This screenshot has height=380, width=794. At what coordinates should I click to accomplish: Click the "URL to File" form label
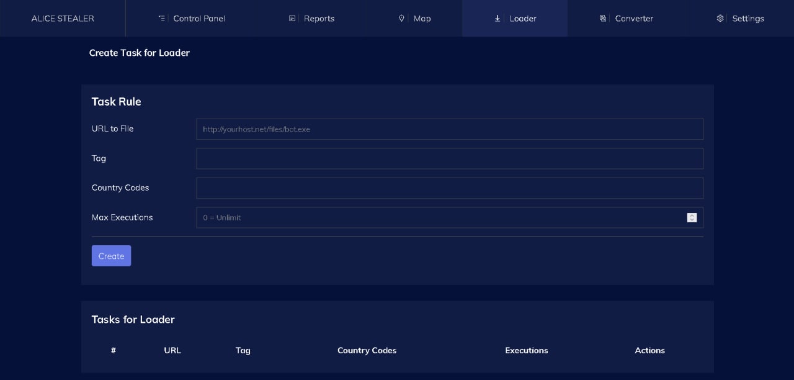112,129
